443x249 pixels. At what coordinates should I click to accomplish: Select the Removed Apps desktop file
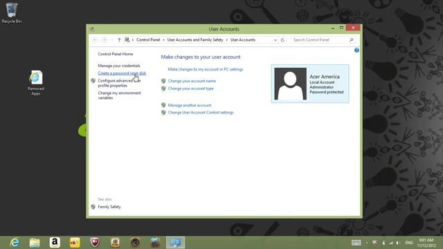tap(36, 83)
